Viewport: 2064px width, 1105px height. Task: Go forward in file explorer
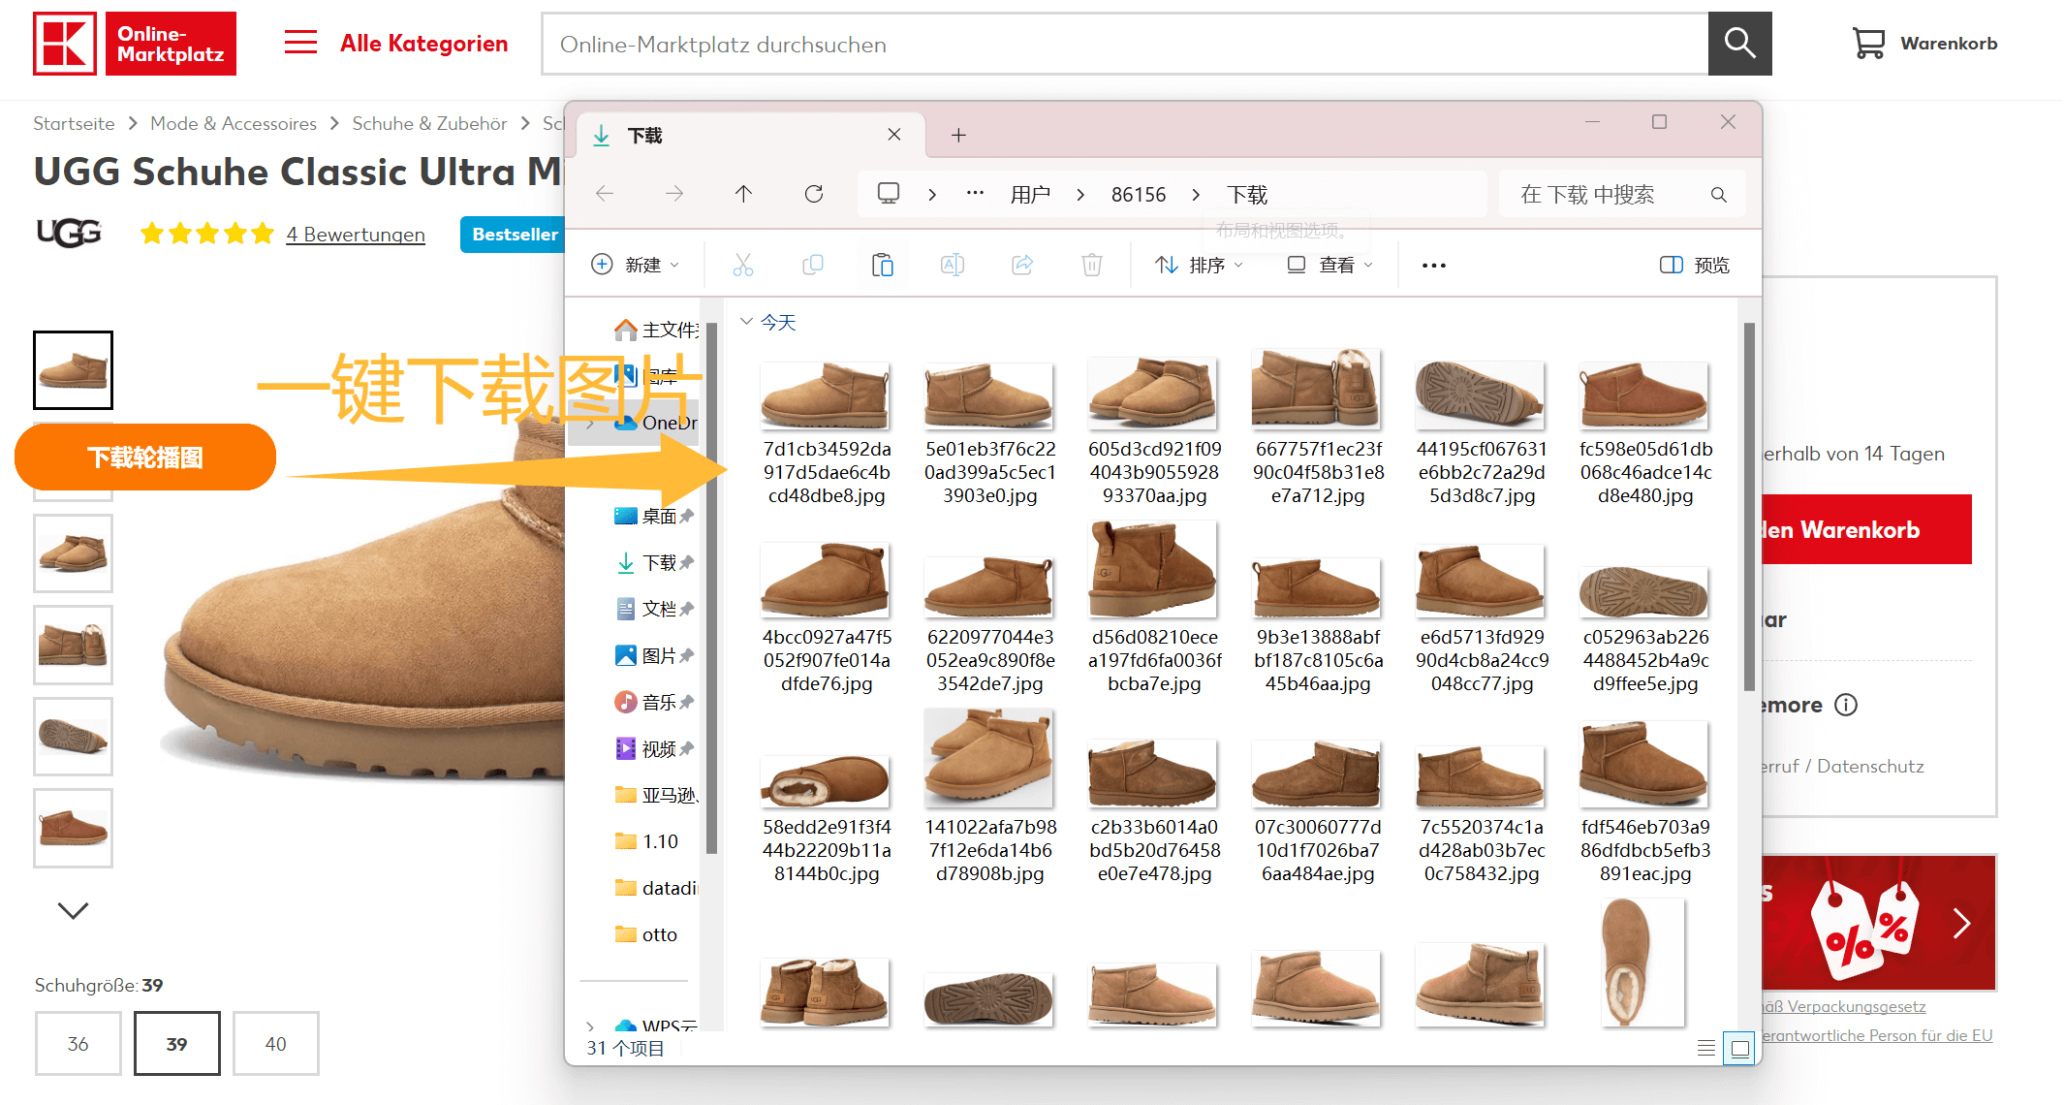tap(674, 194)
